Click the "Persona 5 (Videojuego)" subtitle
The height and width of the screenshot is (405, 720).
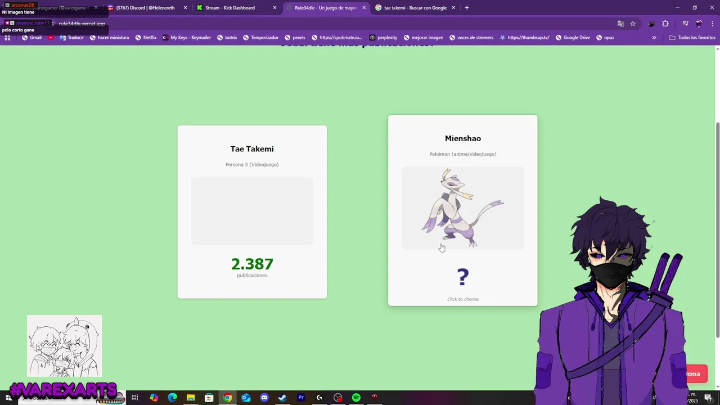click(x=252, y=165)
